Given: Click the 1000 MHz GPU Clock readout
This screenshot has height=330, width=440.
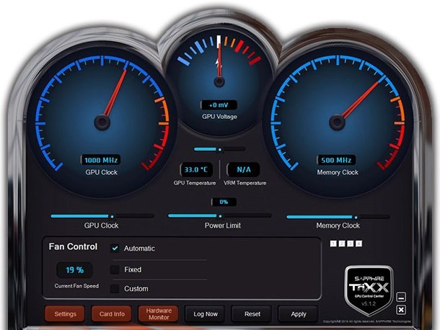Looking at the screenshot, I should point(101,160).
